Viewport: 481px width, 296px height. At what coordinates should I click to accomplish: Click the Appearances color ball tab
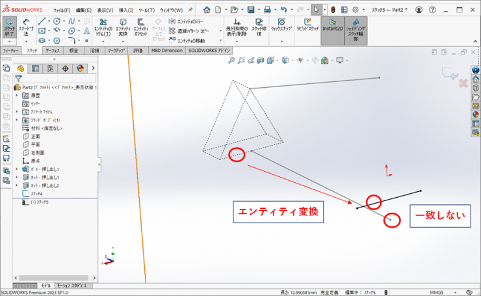pyautogui.click(x=80, y=68)
